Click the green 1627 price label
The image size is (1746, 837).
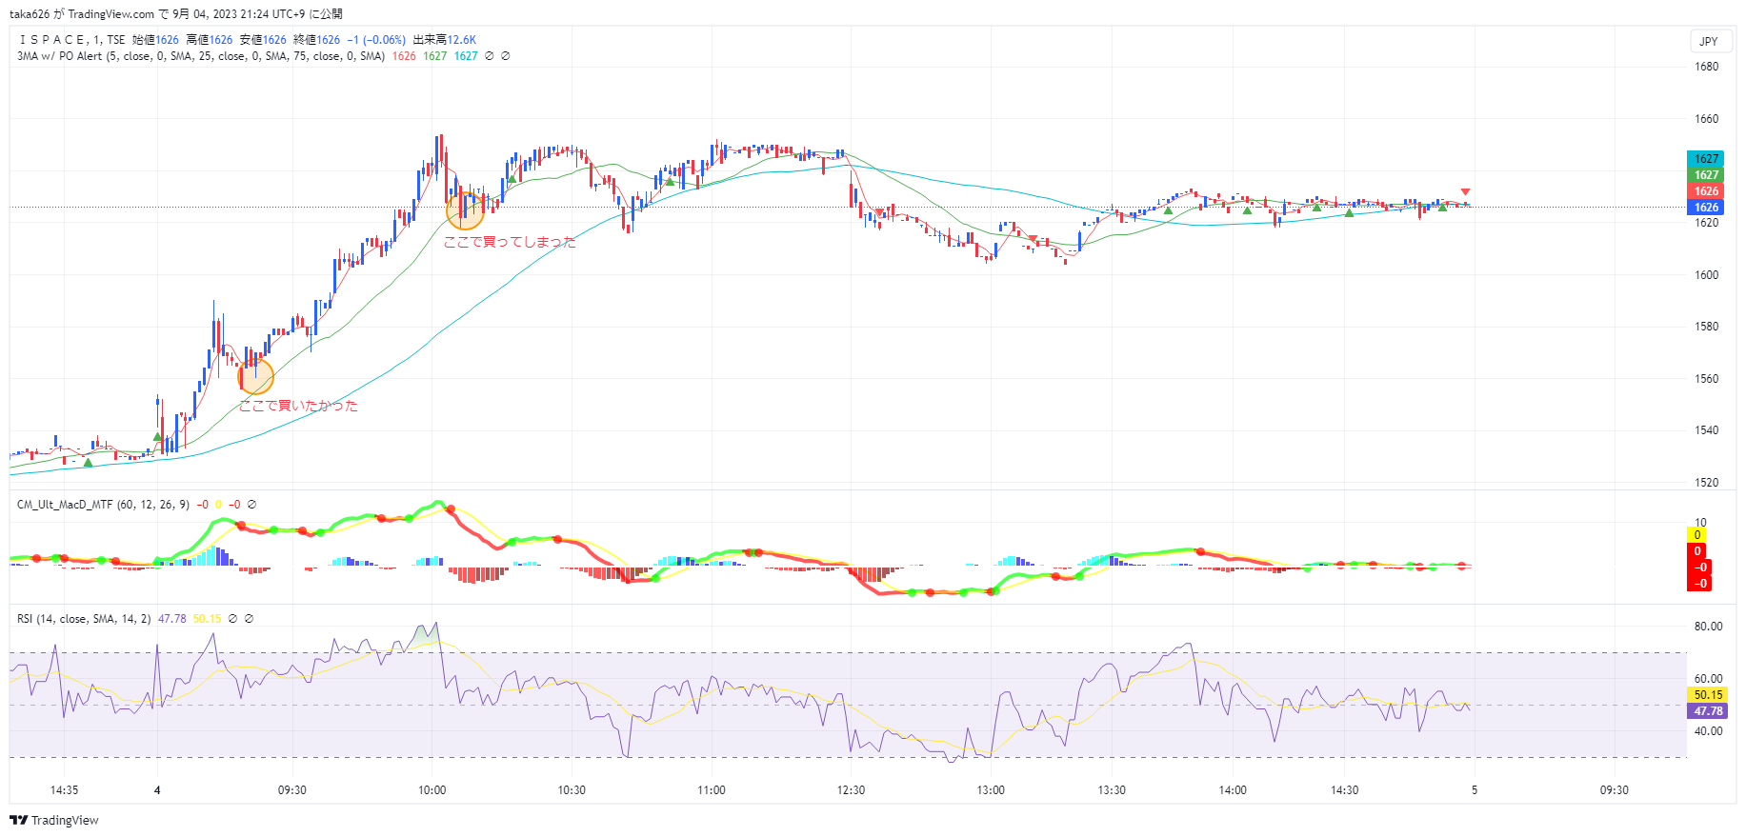click(1706, 175)
